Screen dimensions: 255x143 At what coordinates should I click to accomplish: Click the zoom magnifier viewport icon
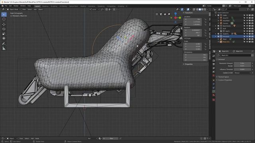[x=169, y=14]
